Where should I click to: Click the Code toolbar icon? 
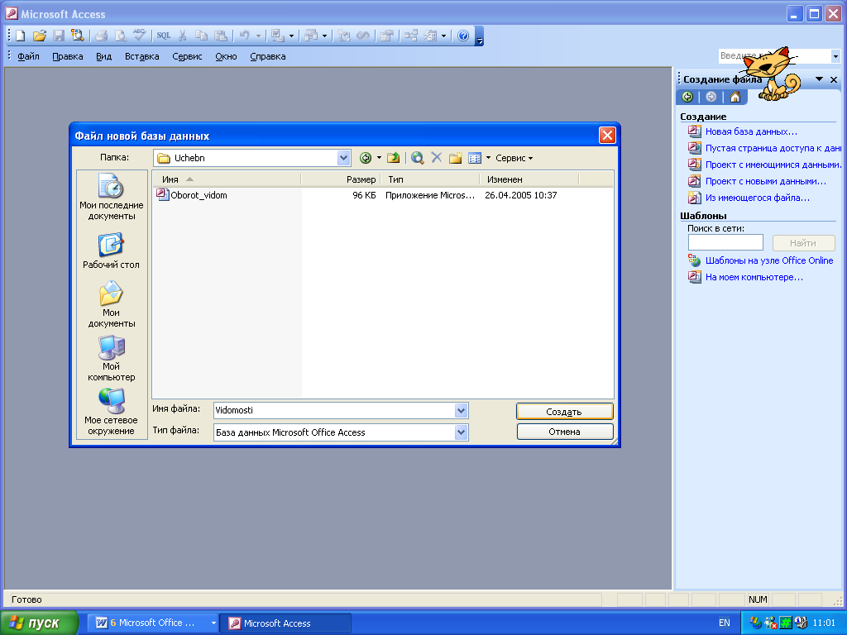[344, 36]
